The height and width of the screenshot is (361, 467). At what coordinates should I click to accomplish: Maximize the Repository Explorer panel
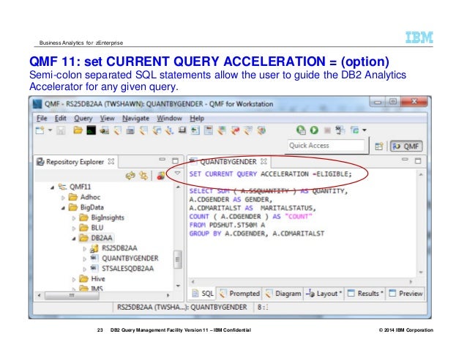tap(176, 161)
